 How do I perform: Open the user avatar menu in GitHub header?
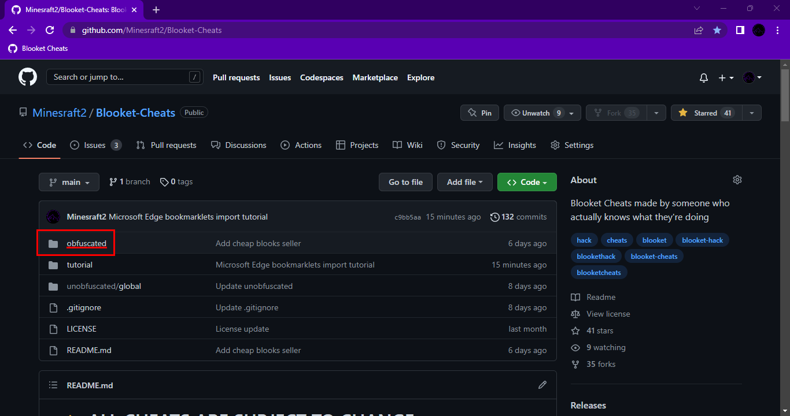point(752,77)
